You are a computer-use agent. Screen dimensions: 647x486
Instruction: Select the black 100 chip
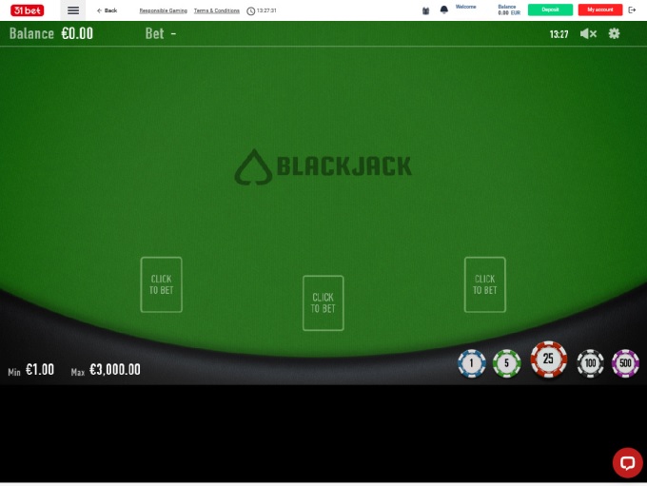pyautogui.click(x=590, y=363)
